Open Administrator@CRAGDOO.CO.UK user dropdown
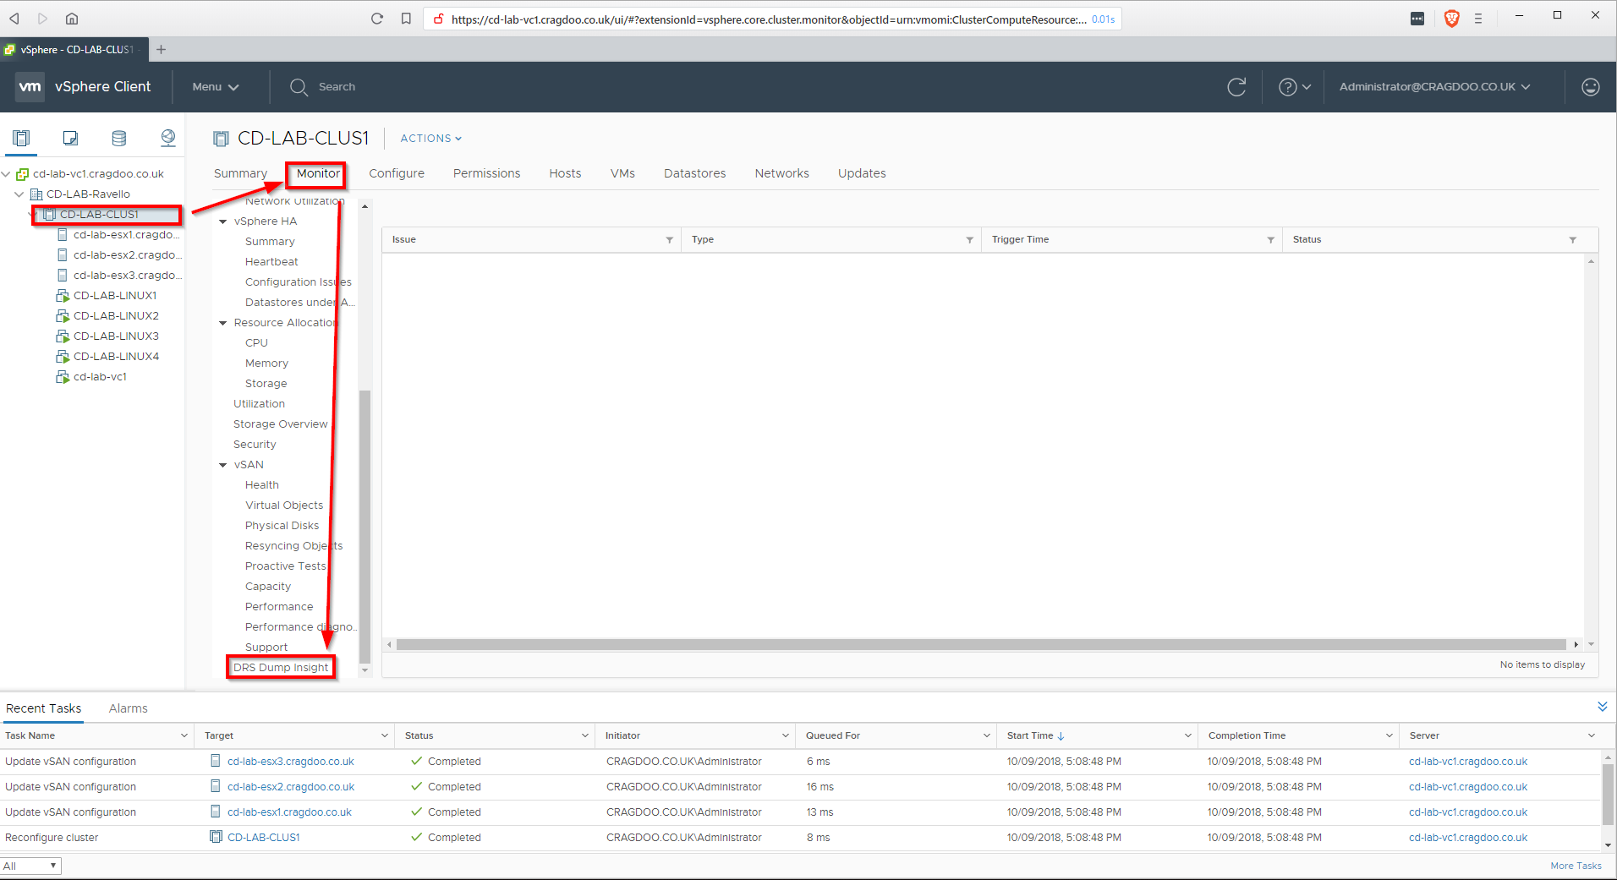The width and height of the screenshot is (1617, 880). click(1435, 87)
